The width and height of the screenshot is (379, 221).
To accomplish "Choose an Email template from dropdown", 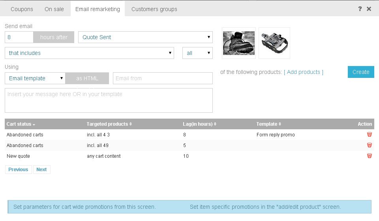I will (x=35, y=78).
